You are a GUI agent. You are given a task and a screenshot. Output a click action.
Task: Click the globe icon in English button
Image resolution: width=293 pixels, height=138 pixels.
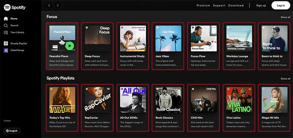(x=7, y=131)
